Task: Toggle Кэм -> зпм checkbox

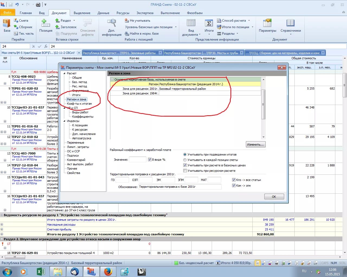Action: [x=234, y=186]
